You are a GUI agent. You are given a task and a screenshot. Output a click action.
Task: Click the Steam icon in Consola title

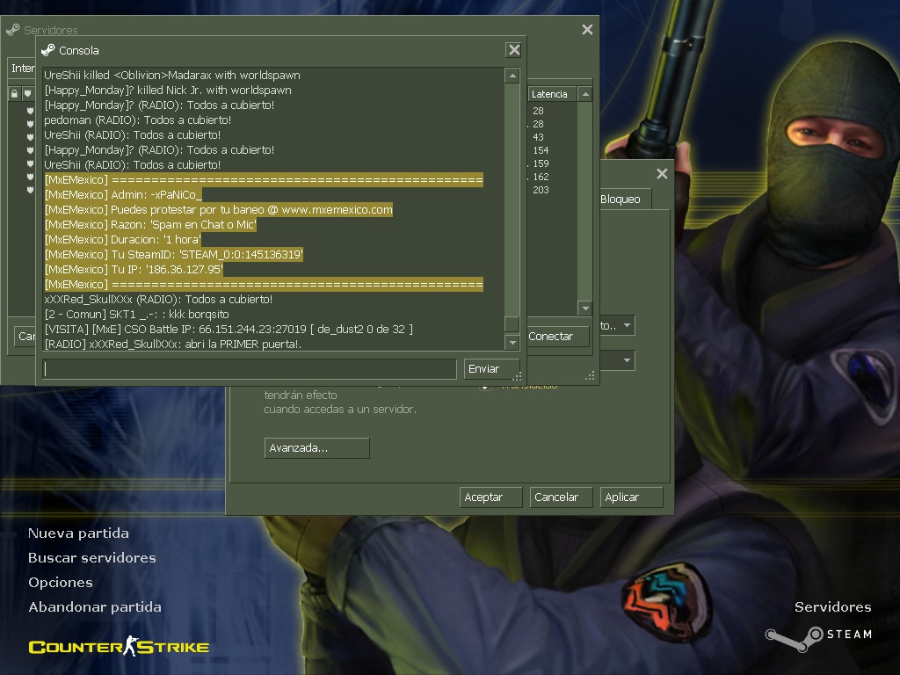click(x=48, y=50)
